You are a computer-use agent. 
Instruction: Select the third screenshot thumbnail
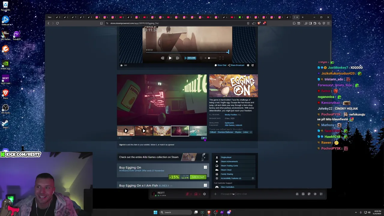(162, 131)
